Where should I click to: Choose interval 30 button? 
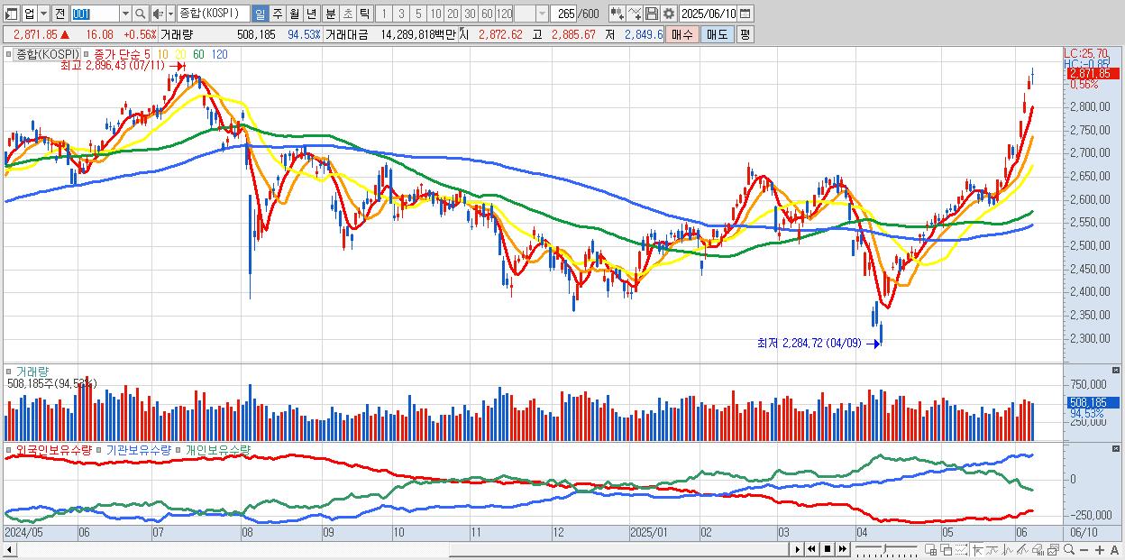coord(470,14)
